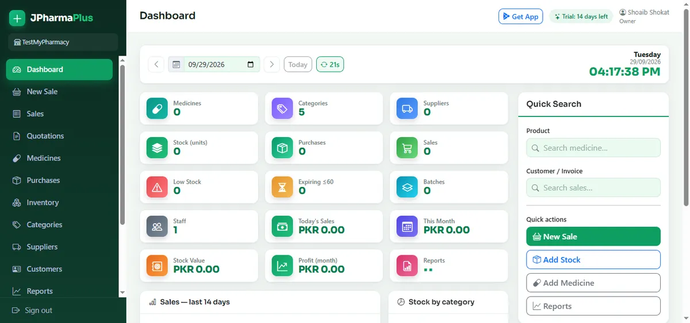Screen dimensions: 690x323
Task: Open Purchases in the sidebar
Action: coord(59,180)
